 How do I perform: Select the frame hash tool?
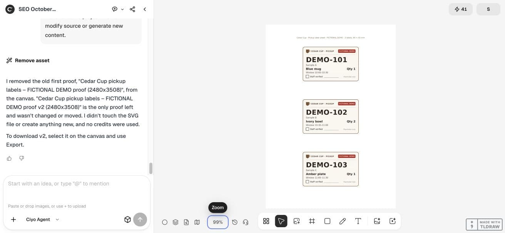312,221
